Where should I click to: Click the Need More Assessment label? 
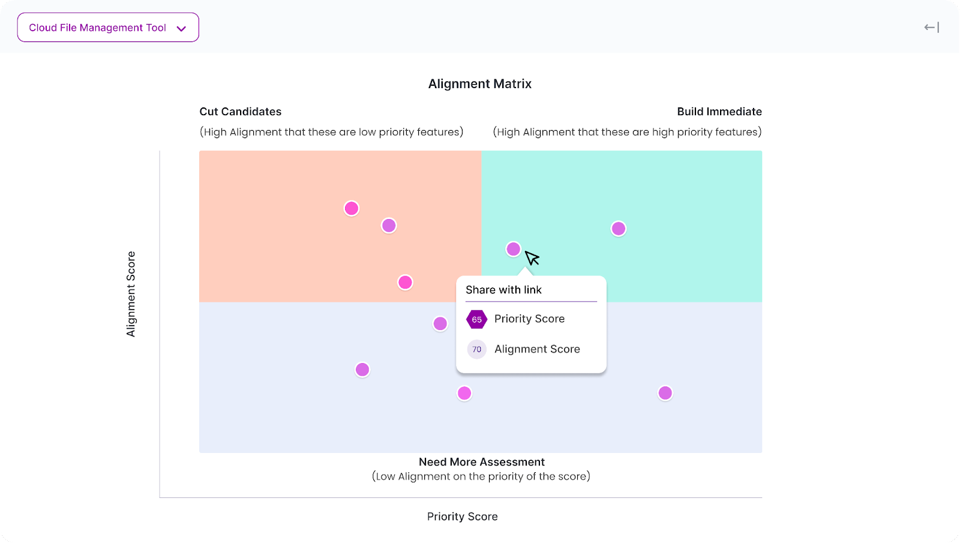(x=481, y=462)
